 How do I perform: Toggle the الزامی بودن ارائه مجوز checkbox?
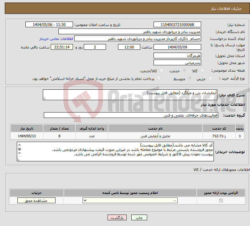point(221,200)
